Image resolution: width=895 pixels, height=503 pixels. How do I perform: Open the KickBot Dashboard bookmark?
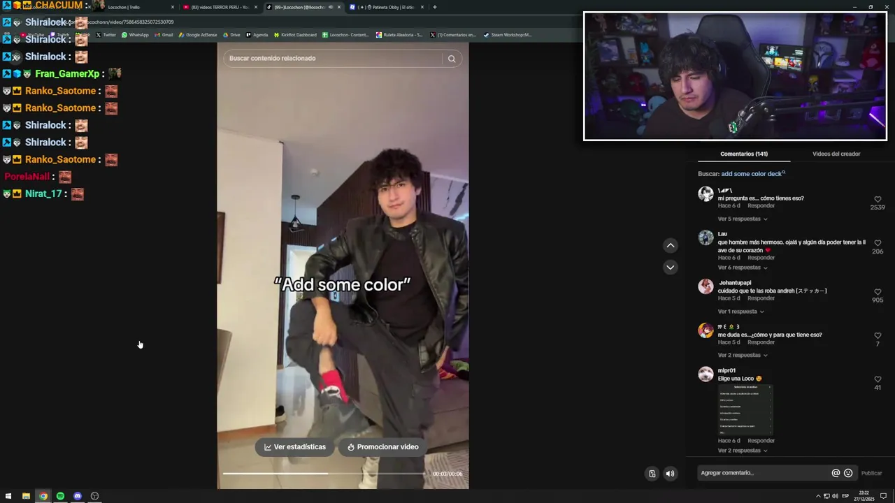click(x=295, y=35)
